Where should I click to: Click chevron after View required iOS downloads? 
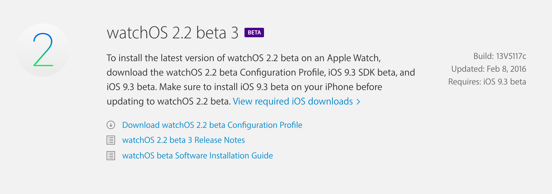coord(358,102)
